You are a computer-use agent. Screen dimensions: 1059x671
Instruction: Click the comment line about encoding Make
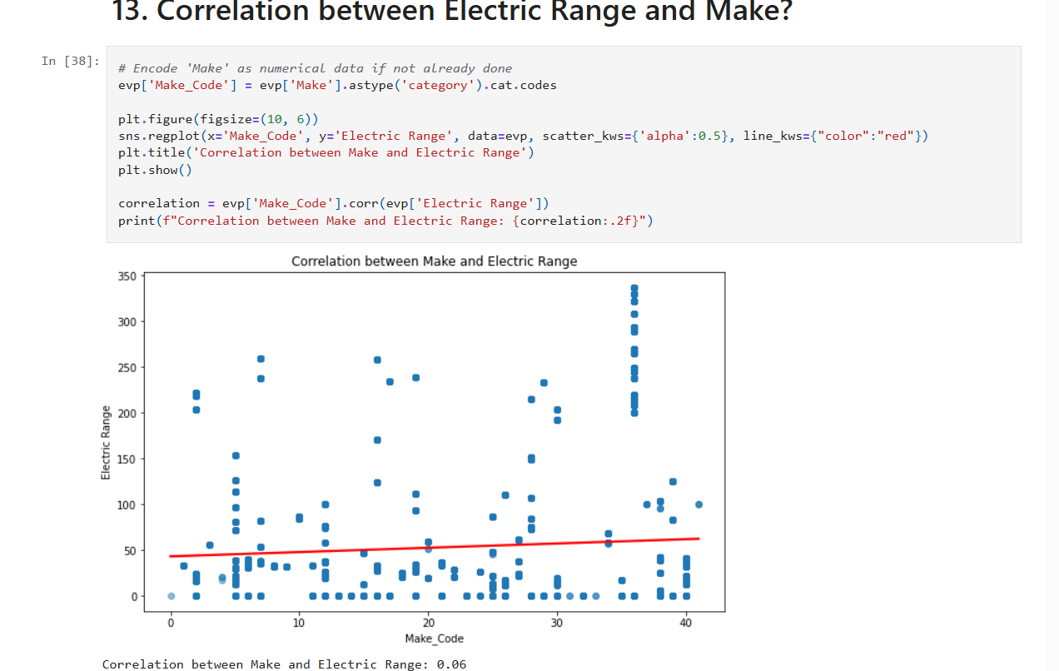tap(315, 68)
